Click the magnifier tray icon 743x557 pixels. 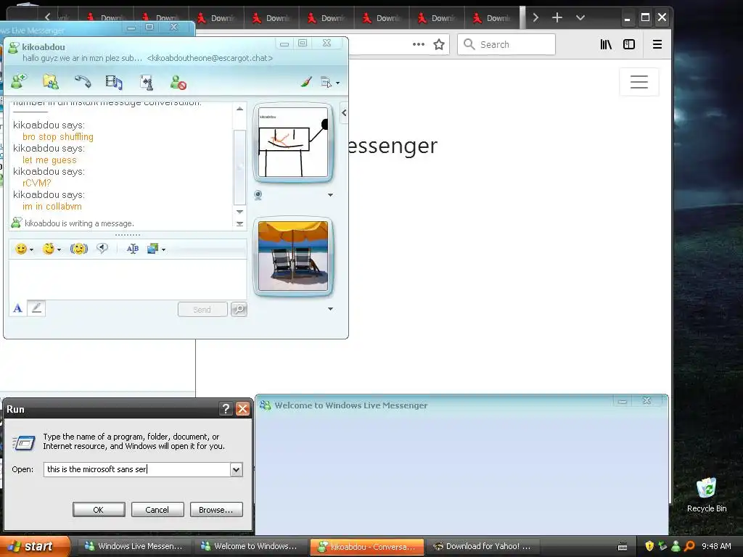689,546
